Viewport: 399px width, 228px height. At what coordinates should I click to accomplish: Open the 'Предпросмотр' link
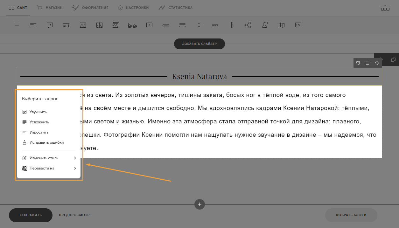tap(74, 215)
